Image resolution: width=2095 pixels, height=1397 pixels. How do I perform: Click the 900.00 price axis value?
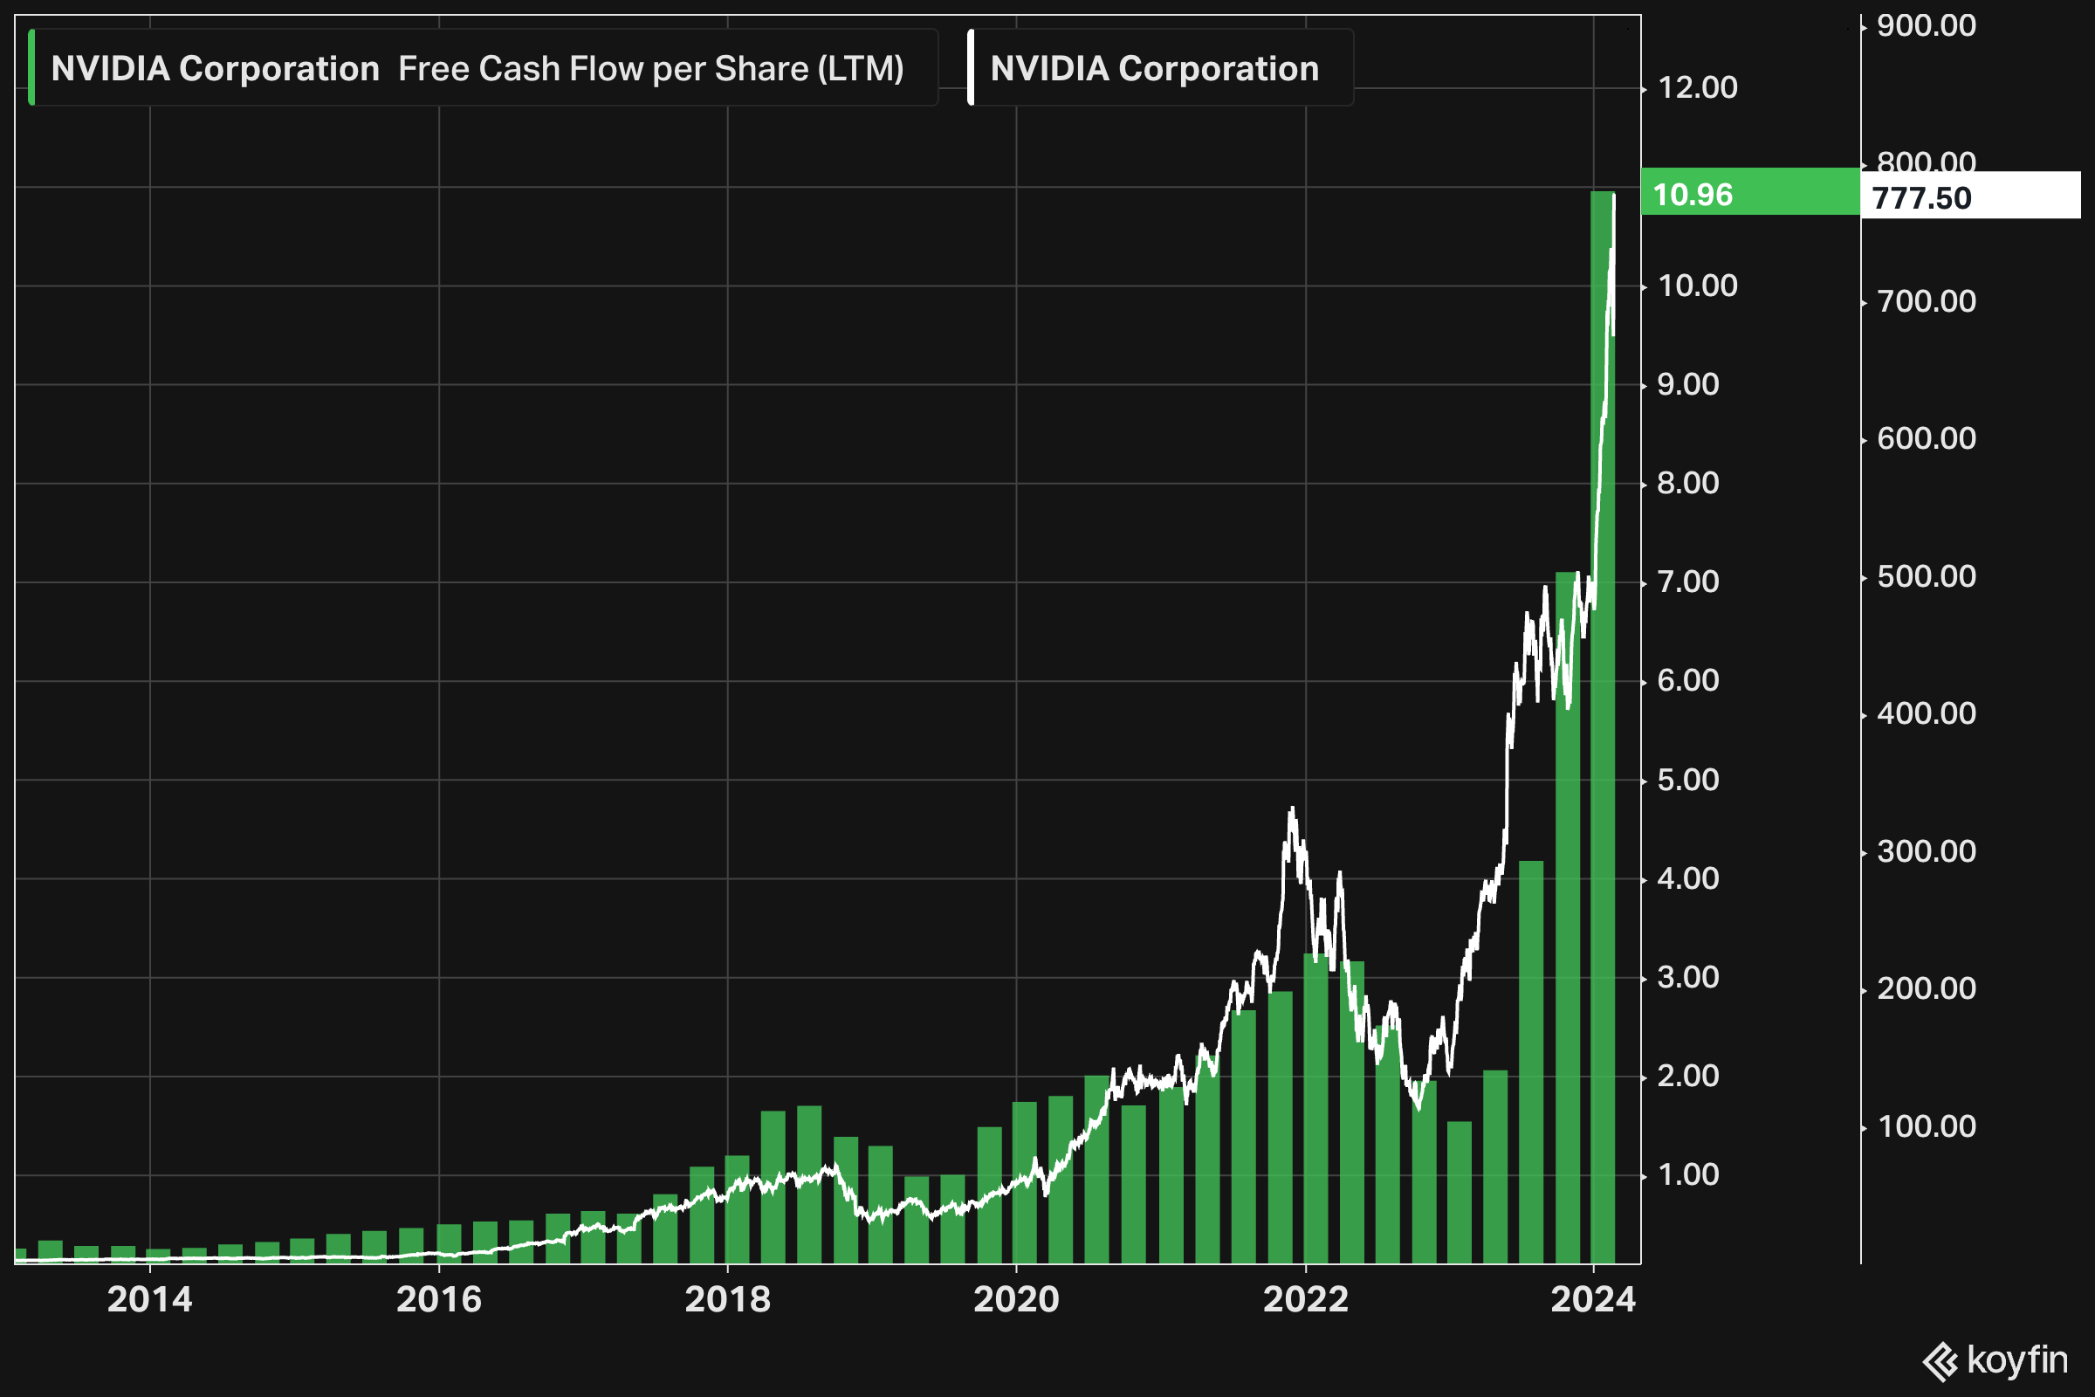pyautogui.click(x=1927, y=26)
